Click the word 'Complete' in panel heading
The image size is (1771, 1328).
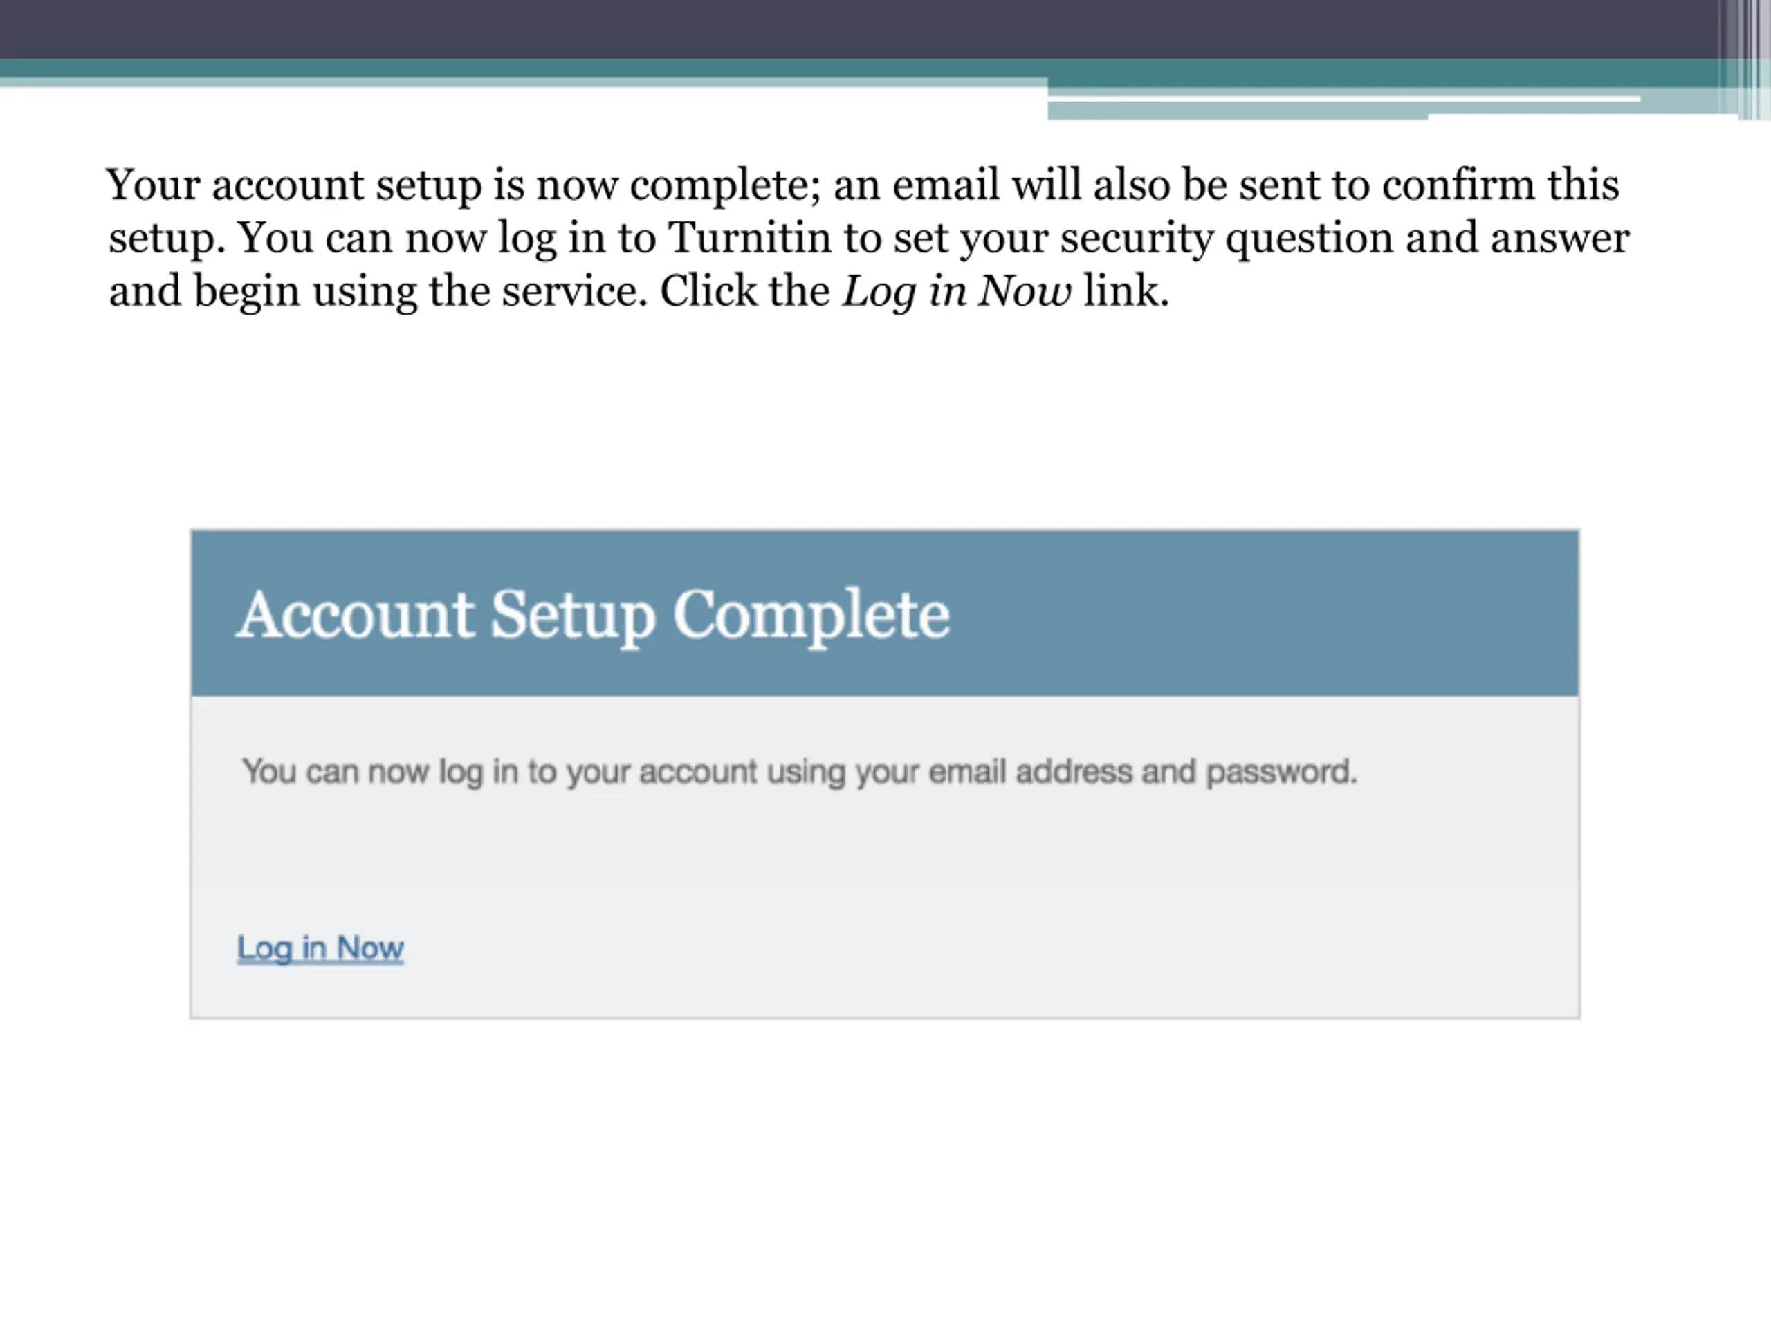point(811,616)
